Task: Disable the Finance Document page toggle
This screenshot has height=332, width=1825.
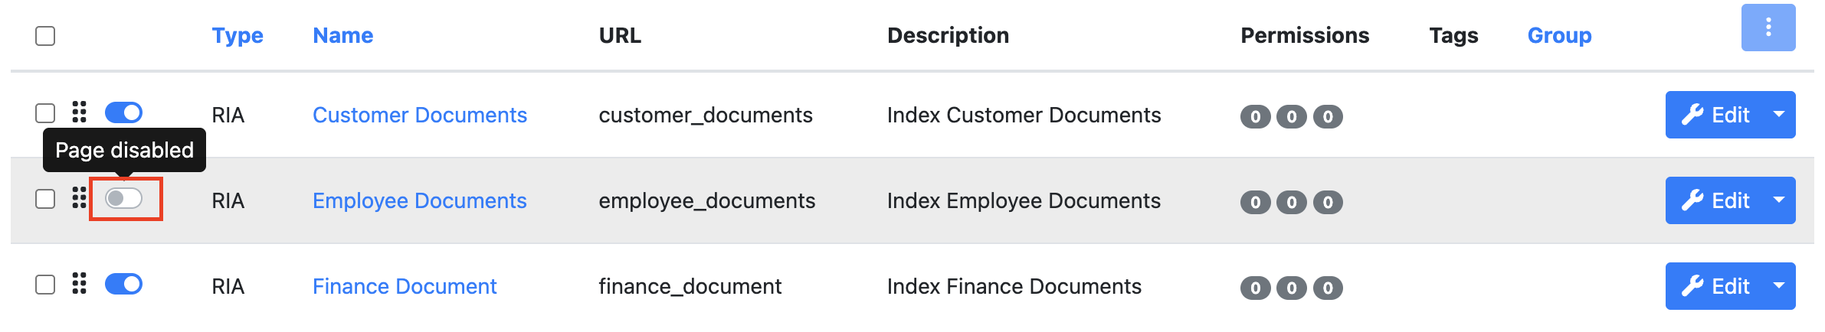Action: click(123, 284)
